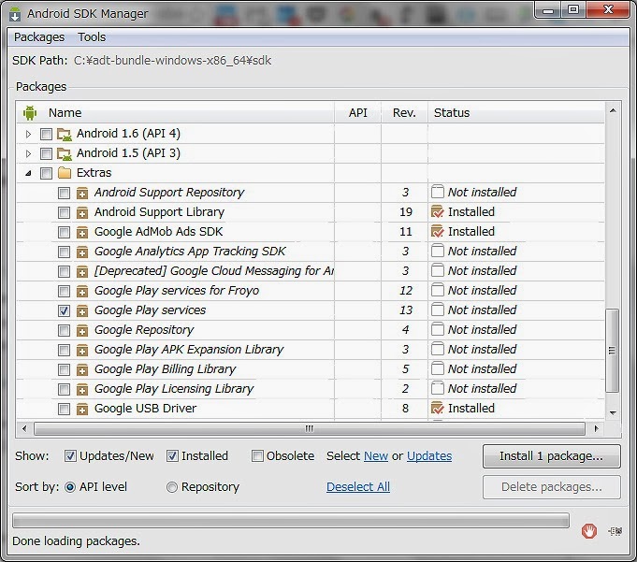Click package icon for Google Analytics App Tracking SDK

coord(82,252)
